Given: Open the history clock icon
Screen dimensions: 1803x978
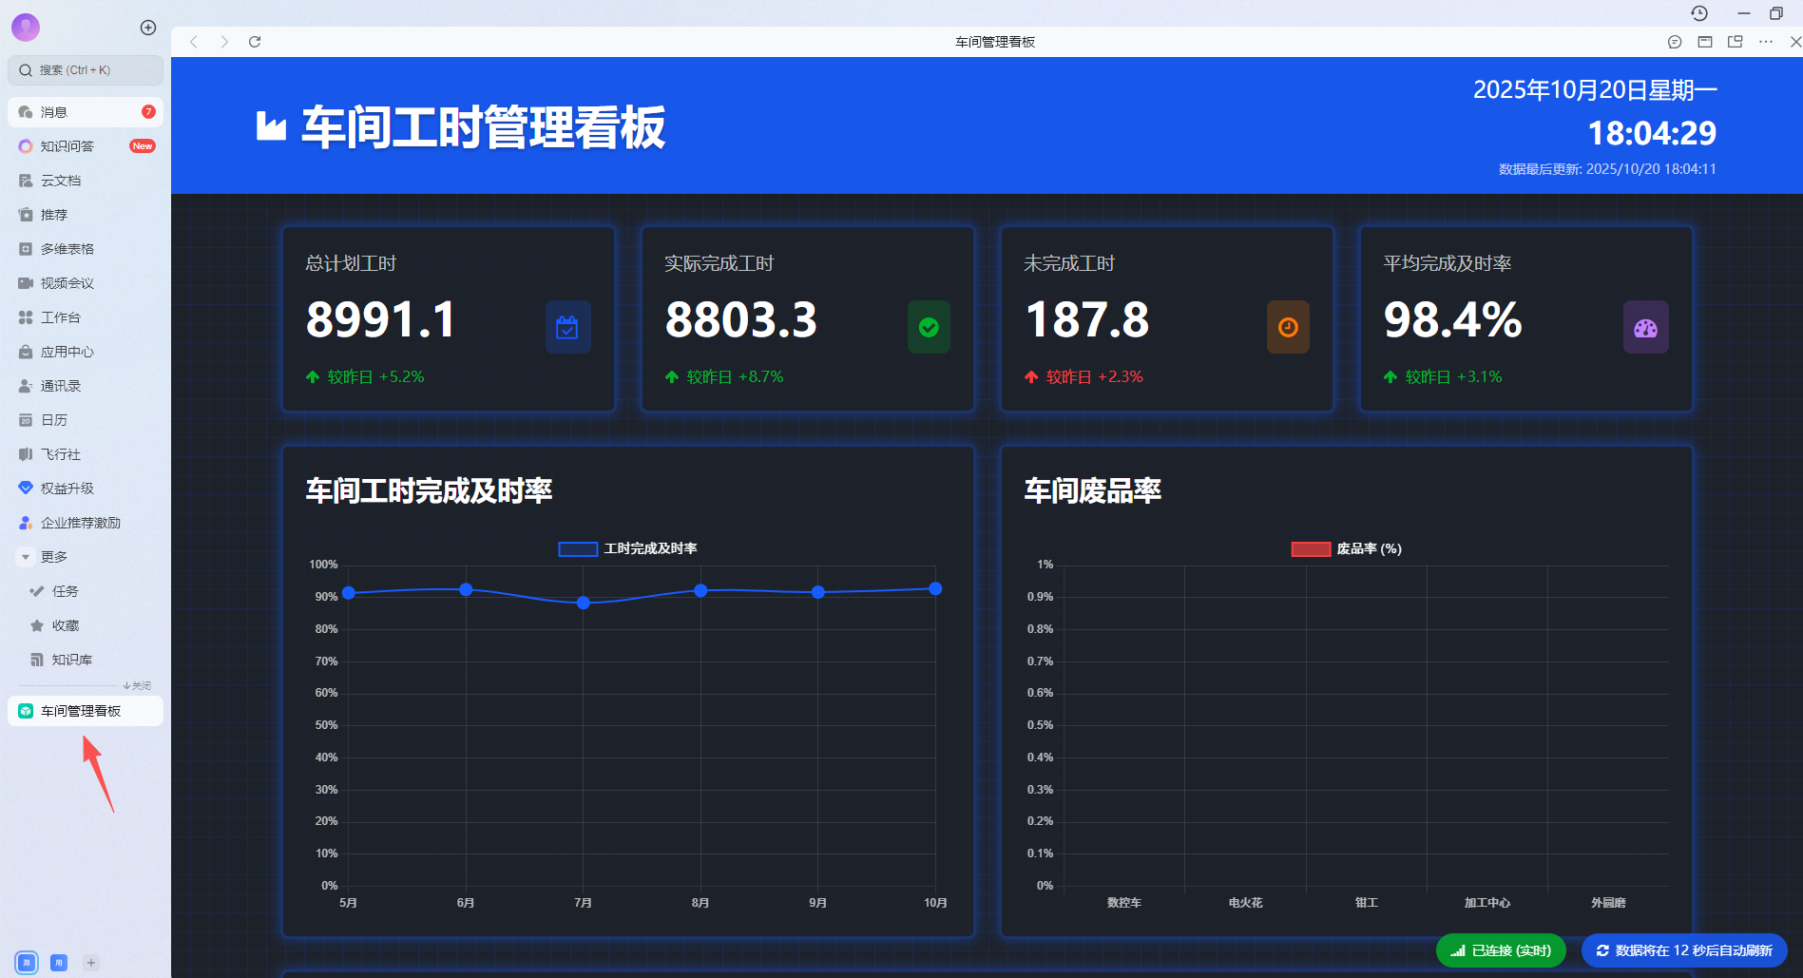Looking at the screenshot, I should click(1699, 13).
